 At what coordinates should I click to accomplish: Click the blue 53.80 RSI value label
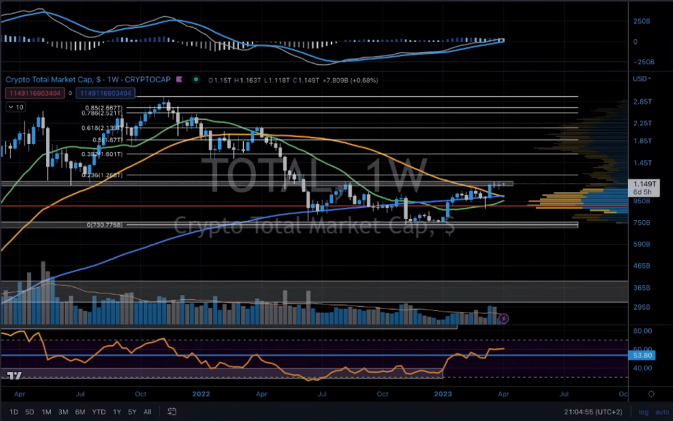pos(642,355)
